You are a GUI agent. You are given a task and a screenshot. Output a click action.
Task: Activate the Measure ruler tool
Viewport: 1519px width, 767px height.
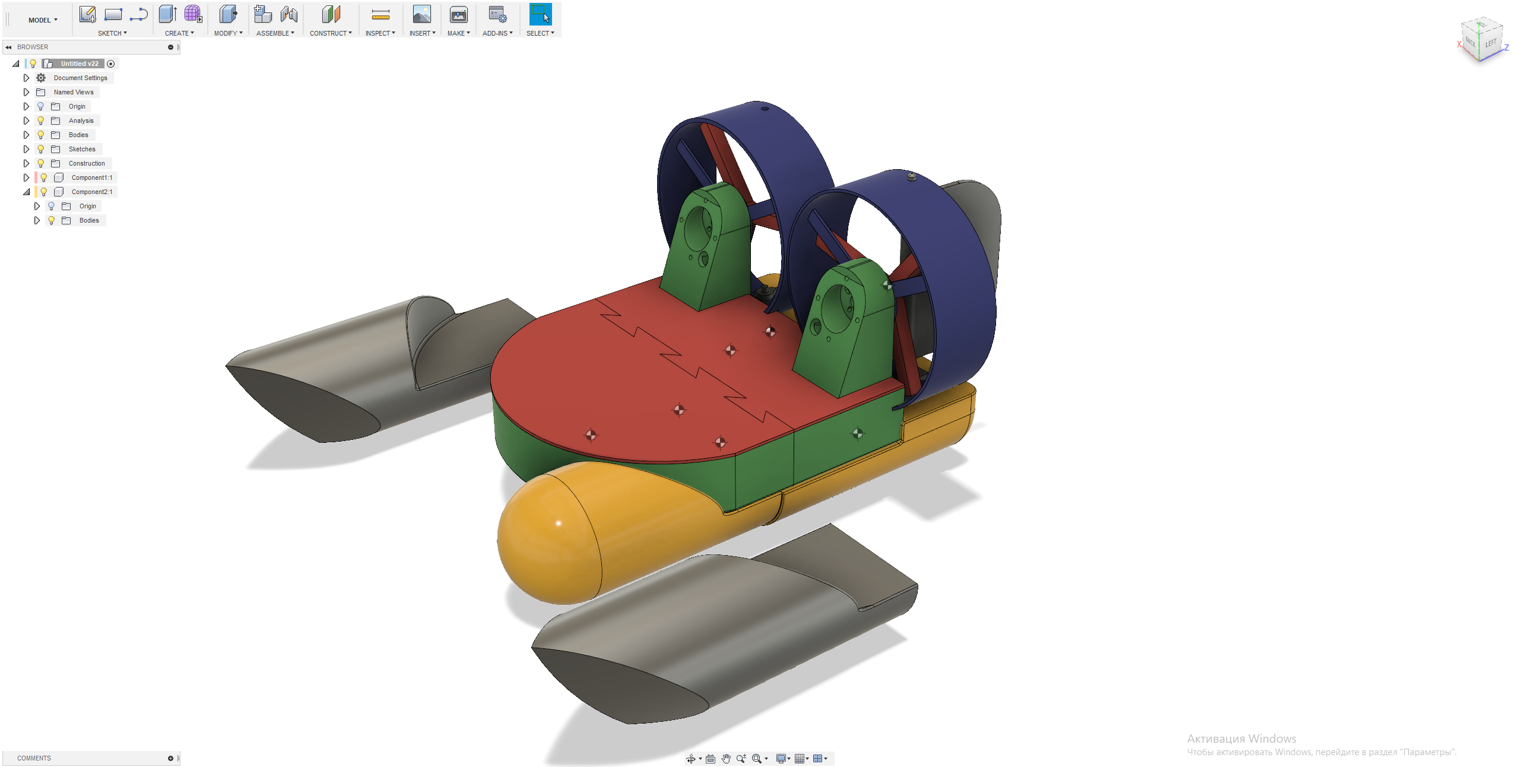pos(380,14)
